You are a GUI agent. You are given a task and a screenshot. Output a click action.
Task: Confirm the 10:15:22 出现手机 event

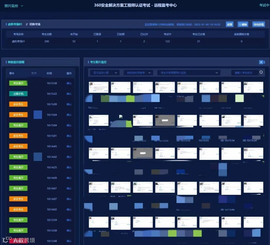coord(69,94)
